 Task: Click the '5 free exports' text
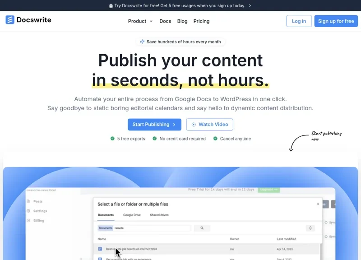[x=131, y=139]
